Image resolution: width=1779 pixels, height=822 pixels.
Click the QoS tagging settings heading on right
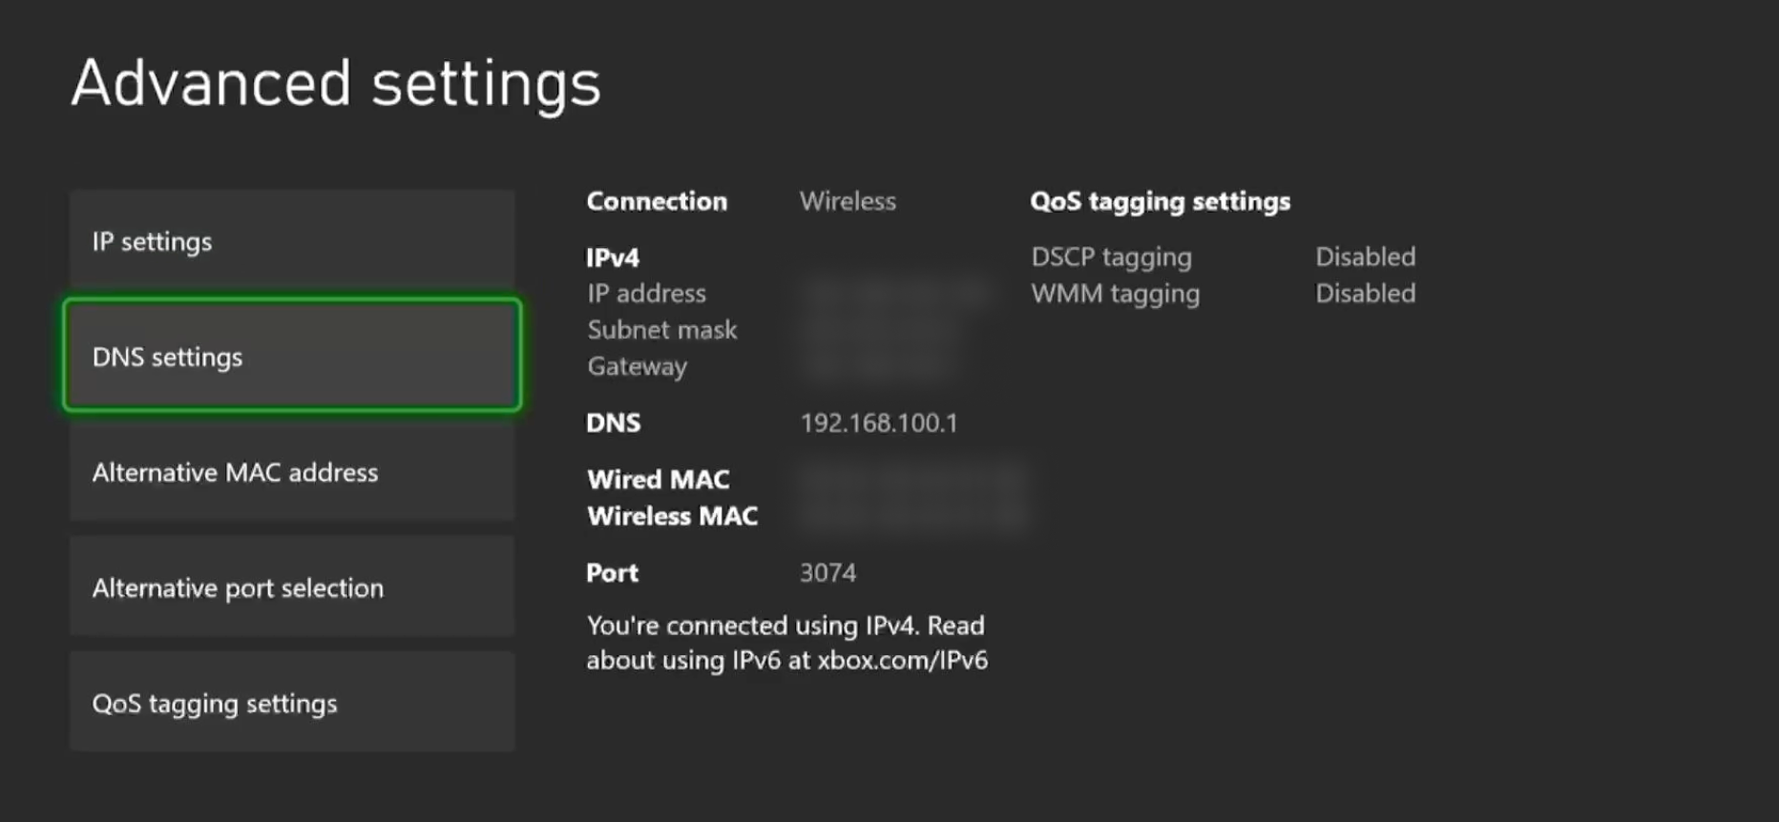click(1160, 202)
